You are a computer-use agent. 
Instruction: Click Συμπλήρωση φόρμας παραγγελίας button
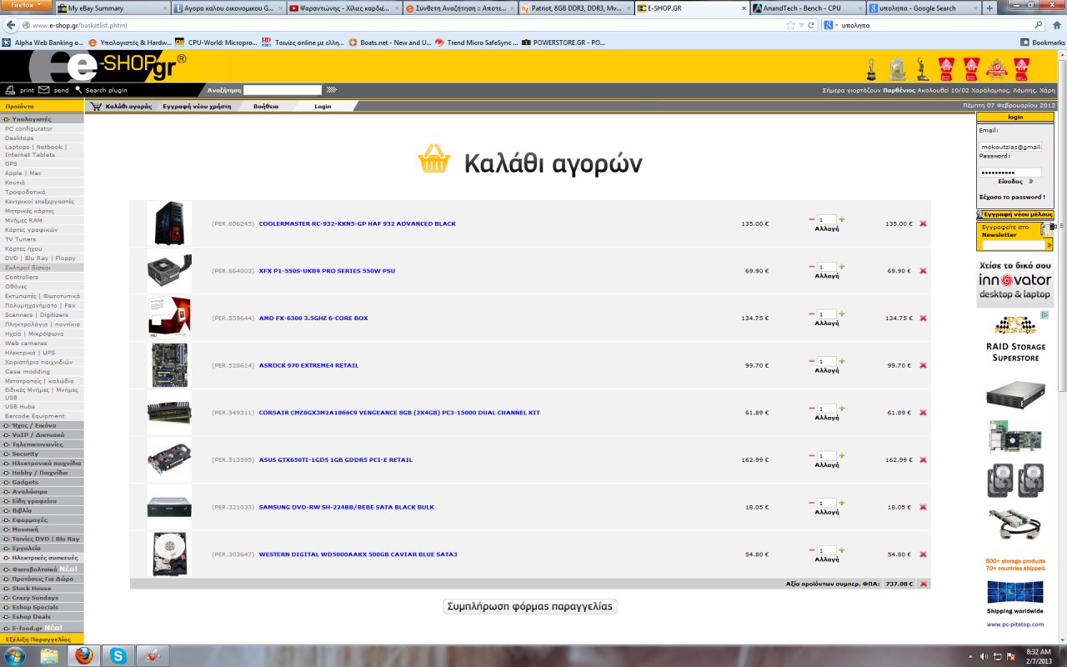coord(530,606)
